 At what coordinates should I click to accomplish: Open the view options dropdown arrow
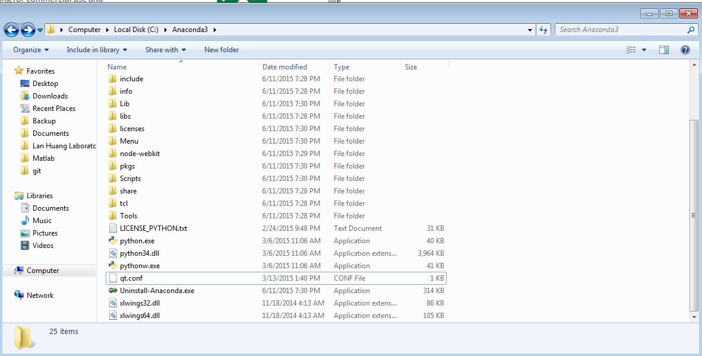click(x=644, y=50)
